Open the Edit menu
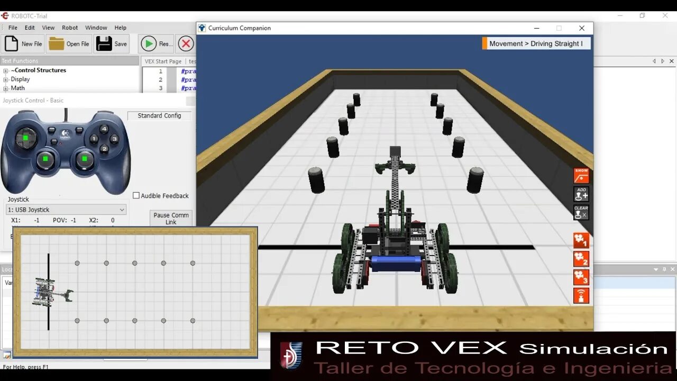 point(30,28)
